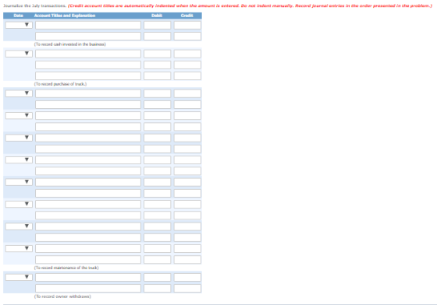Click the 'Date' column header
Screen dimensions: 437x305
[19, 16]
